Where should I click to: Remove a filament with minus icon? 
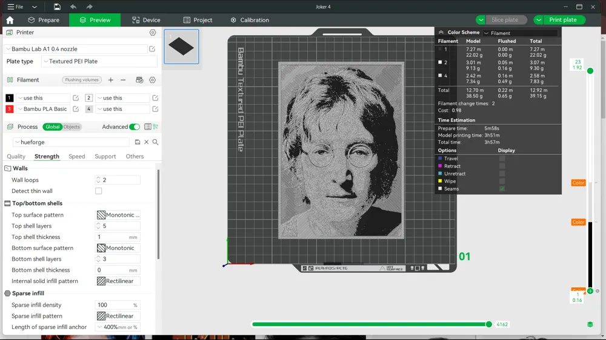click(123, 80)
